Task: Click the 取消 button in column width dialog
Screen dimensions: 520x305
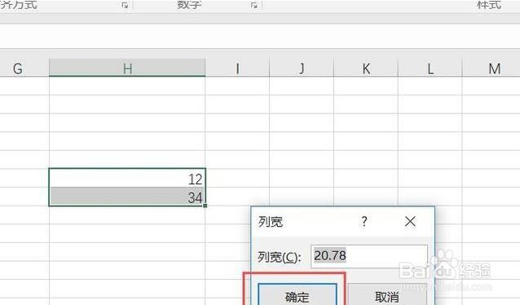Action: coord(386,294)
